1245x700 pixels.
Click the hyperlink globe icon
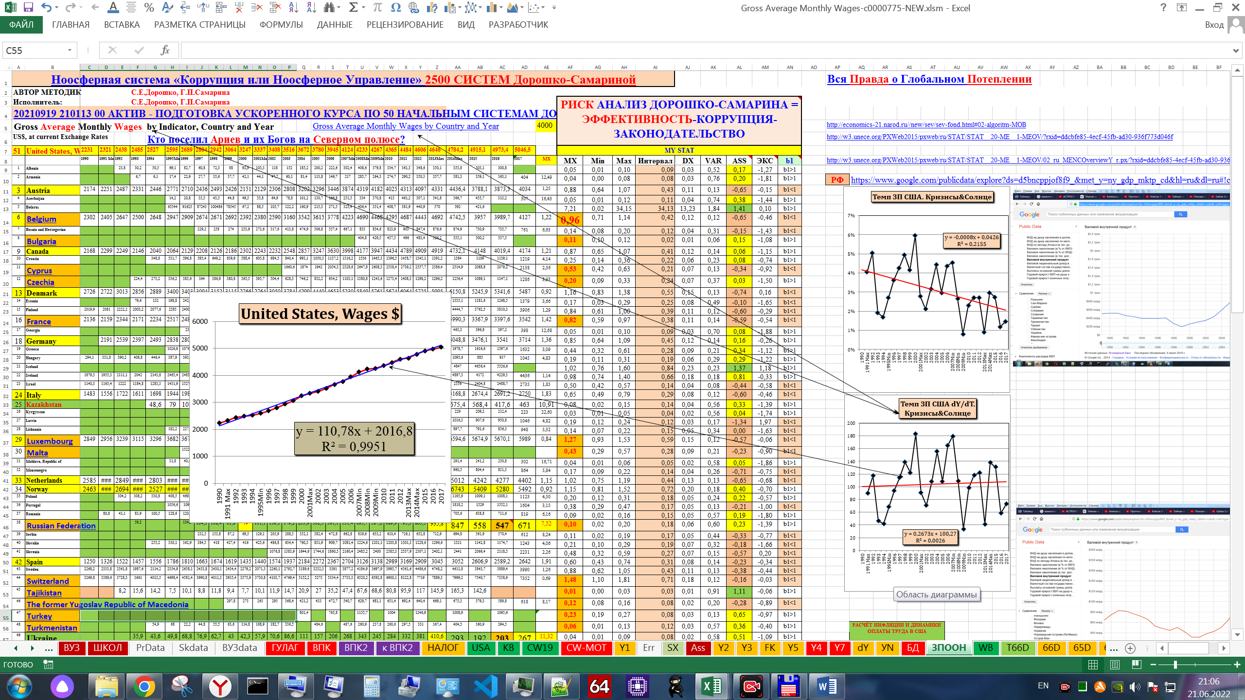click(414, 7)
